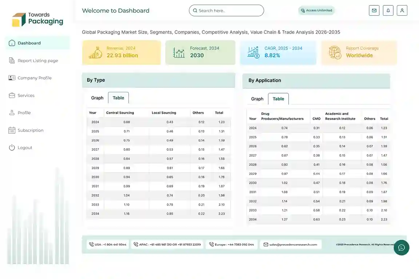Click the Logout power icon
This screenshot has height=279, width=419.
tap(12, 147)
